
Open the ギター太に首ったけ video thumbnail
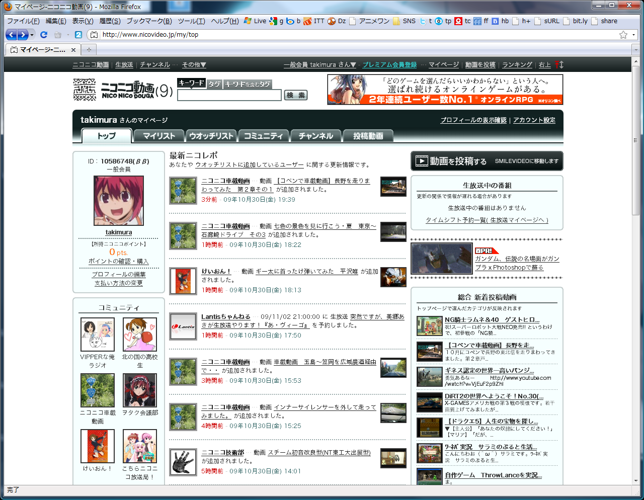[393, 277]
